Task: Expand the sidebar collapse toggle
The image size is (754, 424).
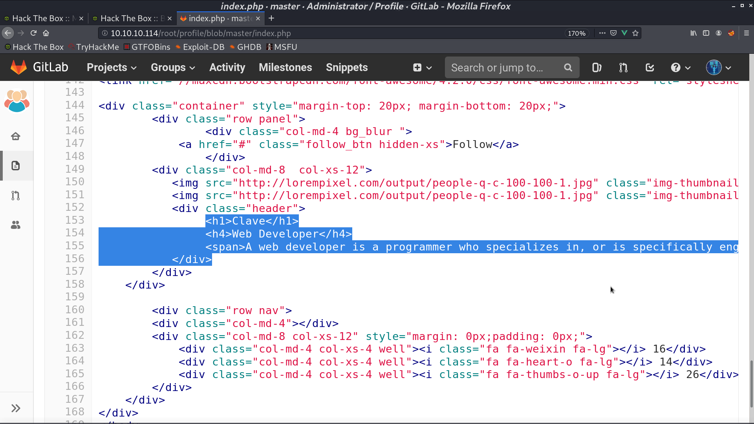Action: pos(16,408)
